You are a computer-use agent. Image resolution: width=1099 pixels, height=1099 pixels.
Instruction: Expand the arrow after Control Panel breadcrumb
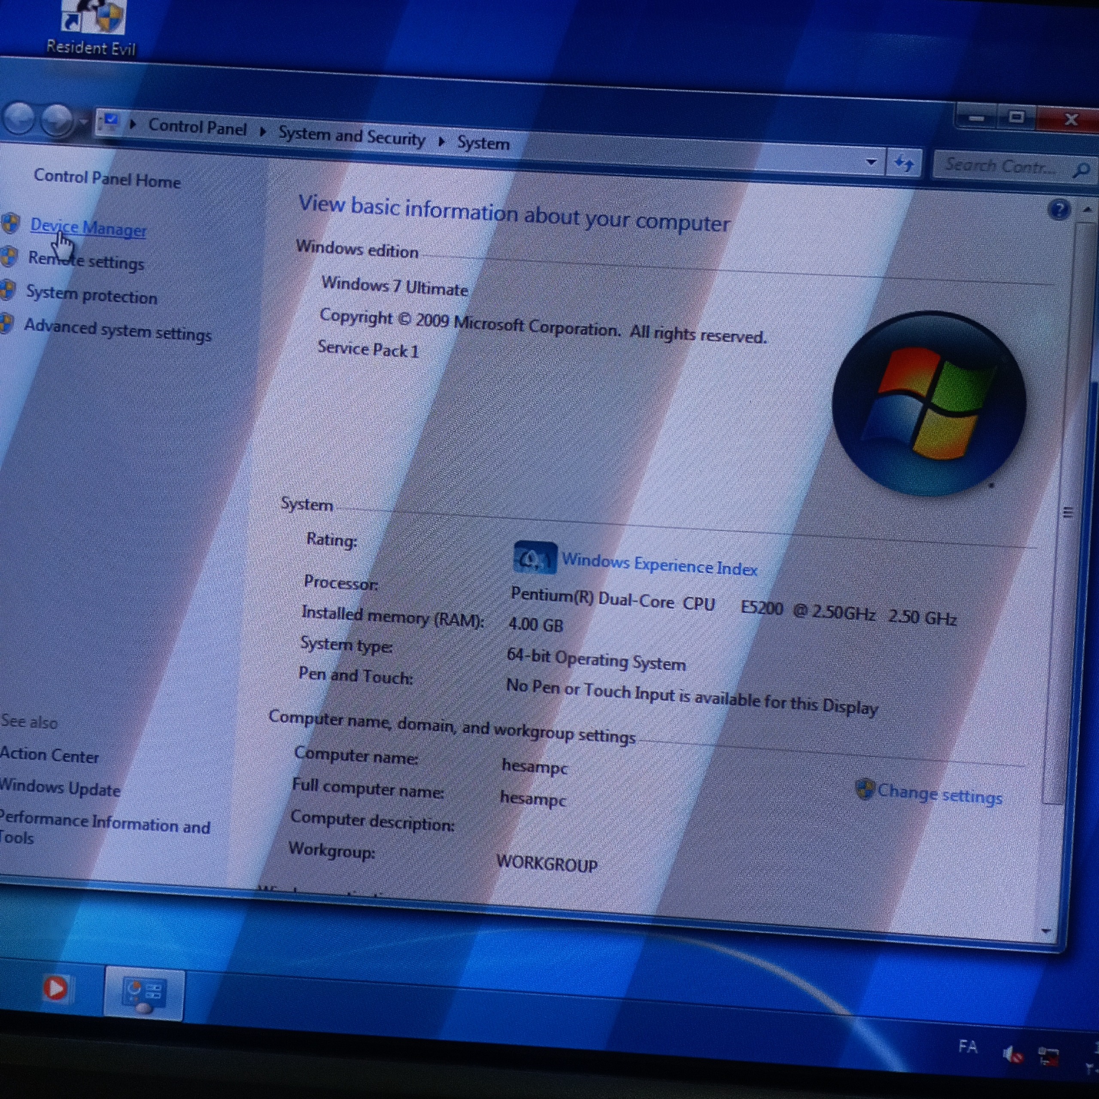coord(263,132)
